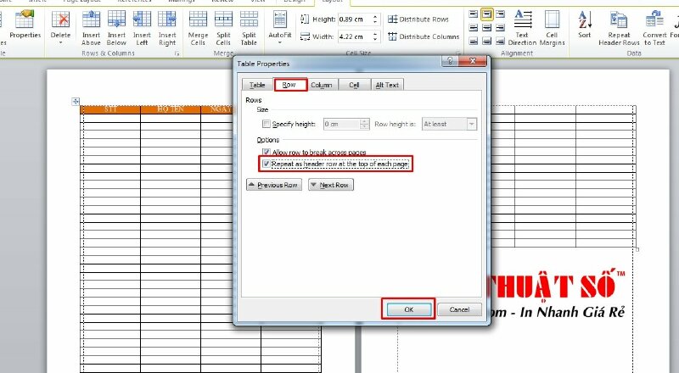Cancel the Table Properties dialog
This screenshot has width=679, height=373.
tap(459, 309)
